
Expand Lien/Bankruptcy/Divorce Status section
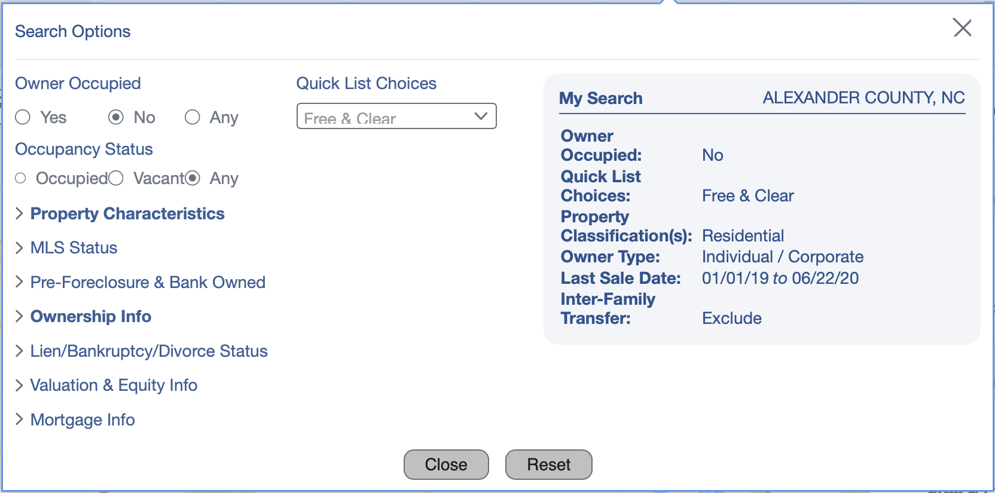(x=149, y=351)
